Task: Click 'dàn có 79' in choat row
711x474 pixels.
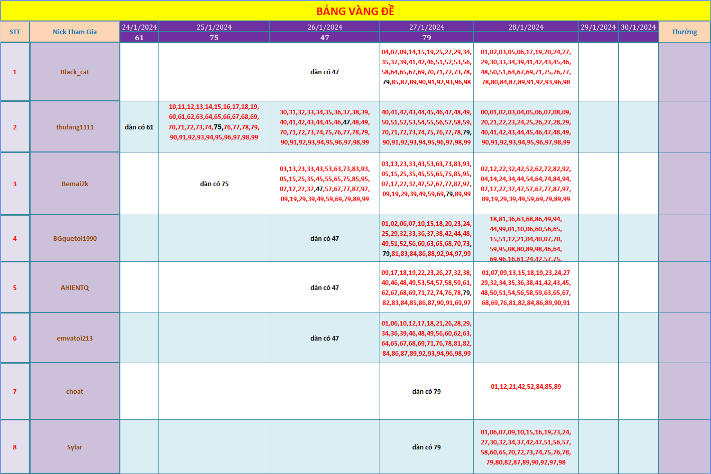Action: (427, 391)
